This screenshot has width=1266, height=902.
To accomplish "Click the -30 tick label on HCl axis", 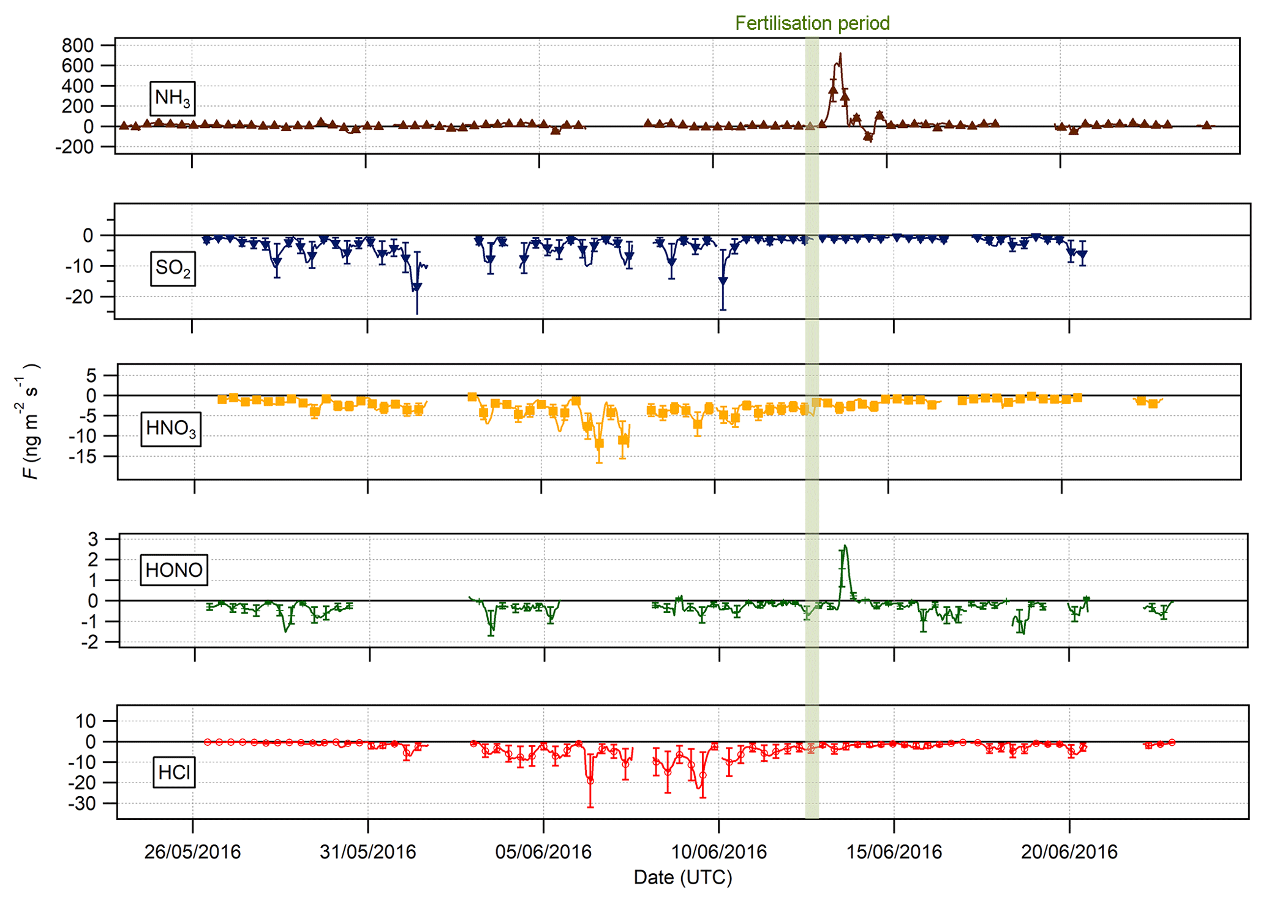I will coord(83,803).
